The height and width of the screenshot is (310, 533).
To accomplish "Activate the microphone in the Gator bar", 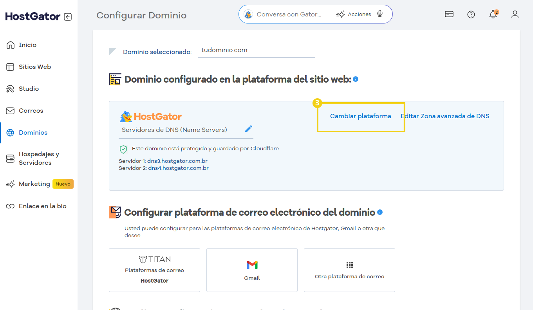I will 379,14.
